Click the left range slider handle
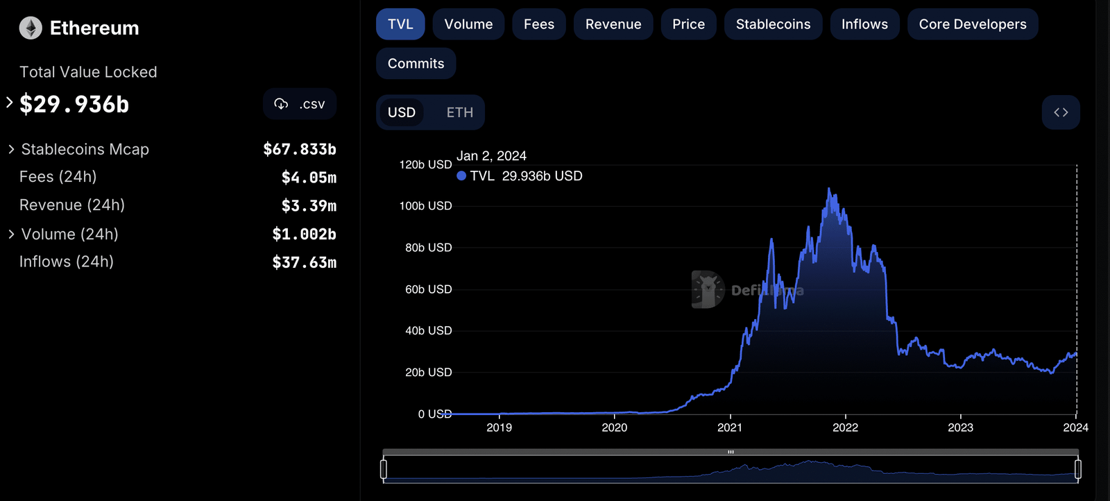This screenshot has height=501, width=1110. coord(384,470)
